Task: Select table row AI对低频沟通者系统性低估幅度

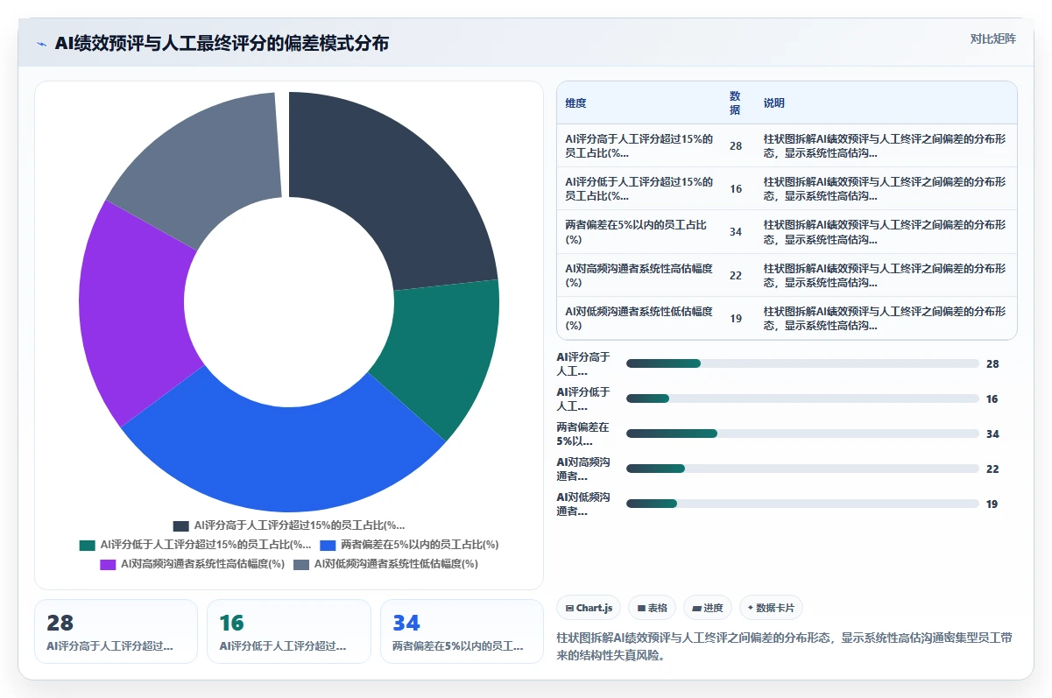Action: coord(787,318)
